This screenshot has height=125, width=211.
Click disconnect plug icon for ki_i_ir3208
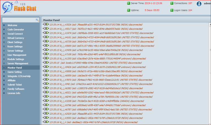point(46,101)
